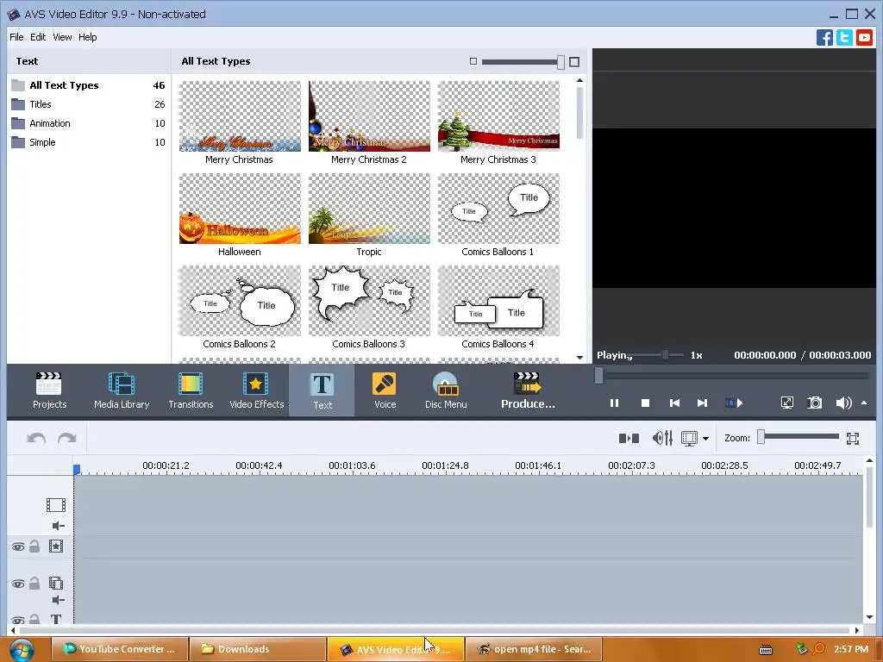The height and width of the screenshot is (662, 883).
Task: Open the Help menu
Action: 87,37
